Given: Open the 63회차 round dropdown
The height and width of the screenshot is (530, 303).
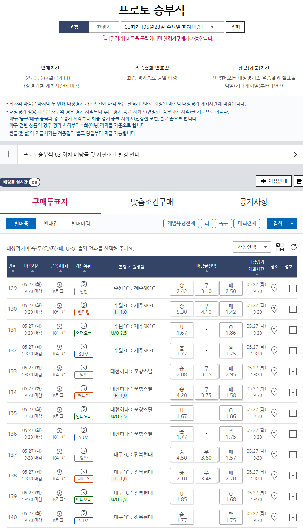Looking at the screenshot, I should pyautogui.click(x=172, y=27).
